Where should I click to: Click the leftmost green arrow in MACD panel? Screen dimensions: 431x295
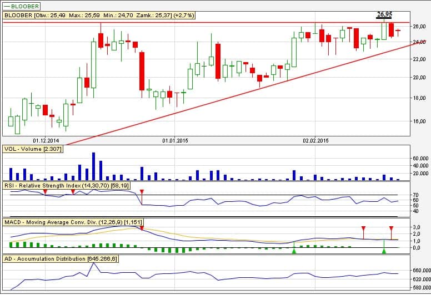click(294, 251)
